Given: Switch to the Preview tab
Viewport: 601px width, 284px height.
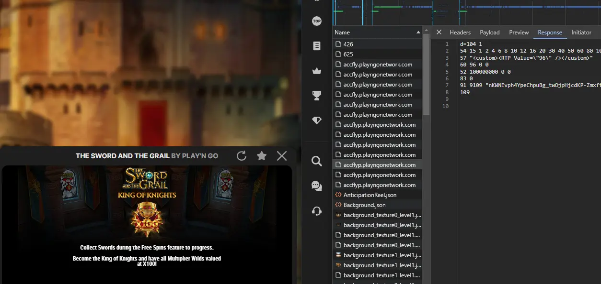Looking at the screenshot, I should (x=519, y=32).
